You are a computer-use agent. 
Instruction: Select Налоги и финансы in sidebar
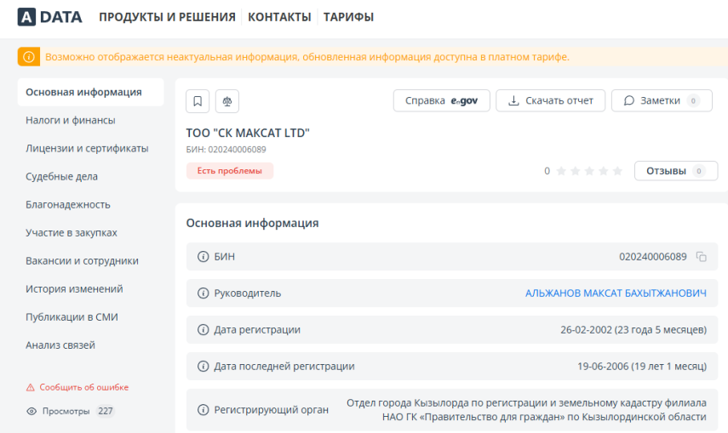tap(71, 120)
